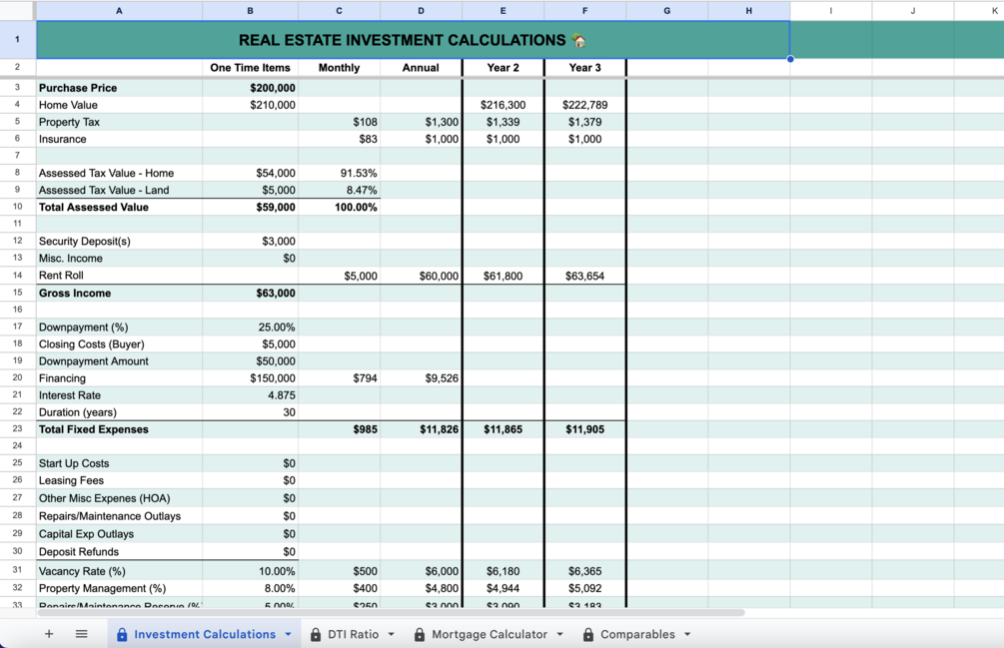Select the Purchase Price $200,000 cell
The height and width of the screenshot is (648, 1004).
[251, 88]
